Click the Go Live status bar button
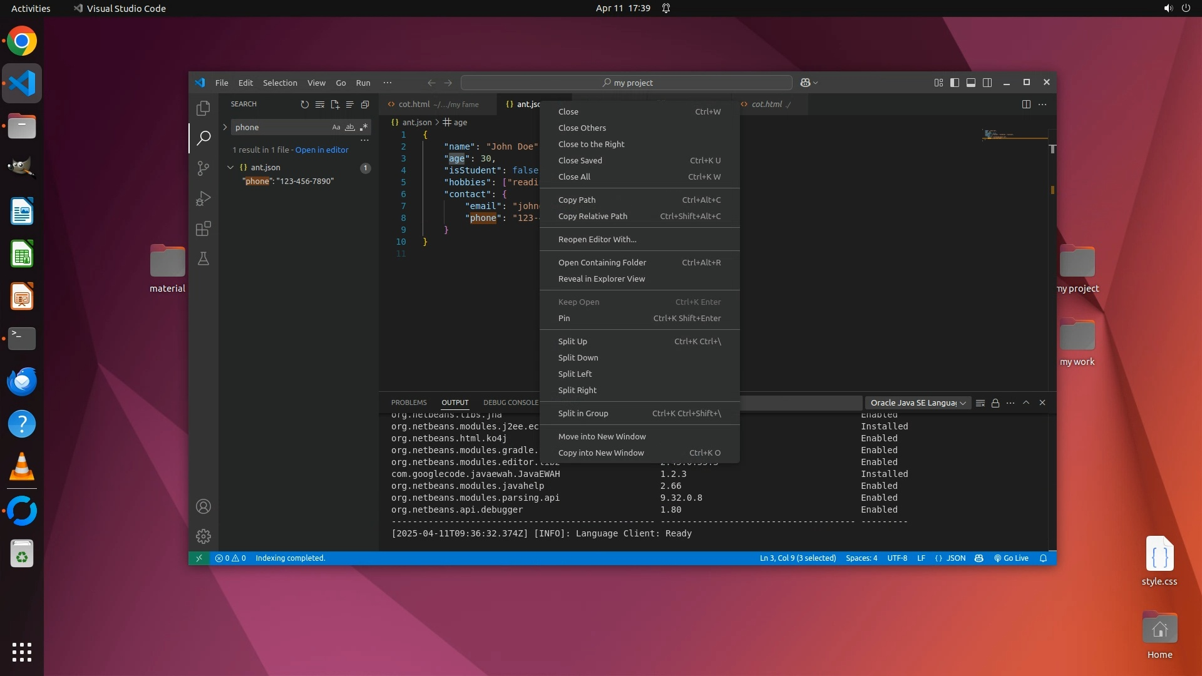This screenshot has height=676, width=1202. tap(1011, 558)
